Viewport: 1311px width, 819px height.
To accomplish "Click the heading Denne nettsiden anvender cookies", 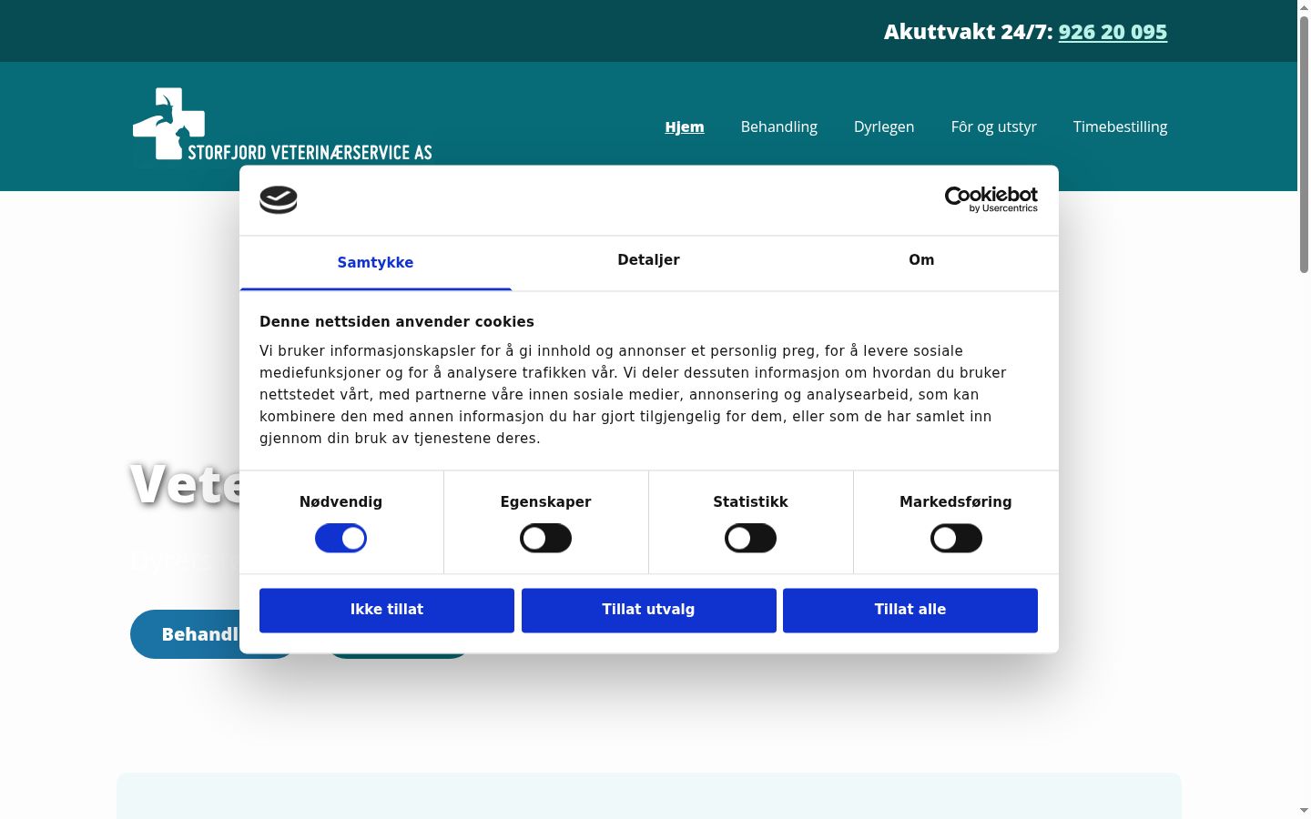I will tap(397, 321).
